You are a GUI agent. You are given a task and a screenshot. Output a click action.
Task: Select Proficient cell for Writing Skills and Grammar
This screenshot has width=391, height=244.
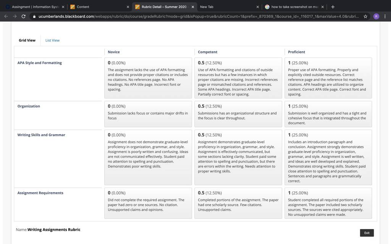328,157
